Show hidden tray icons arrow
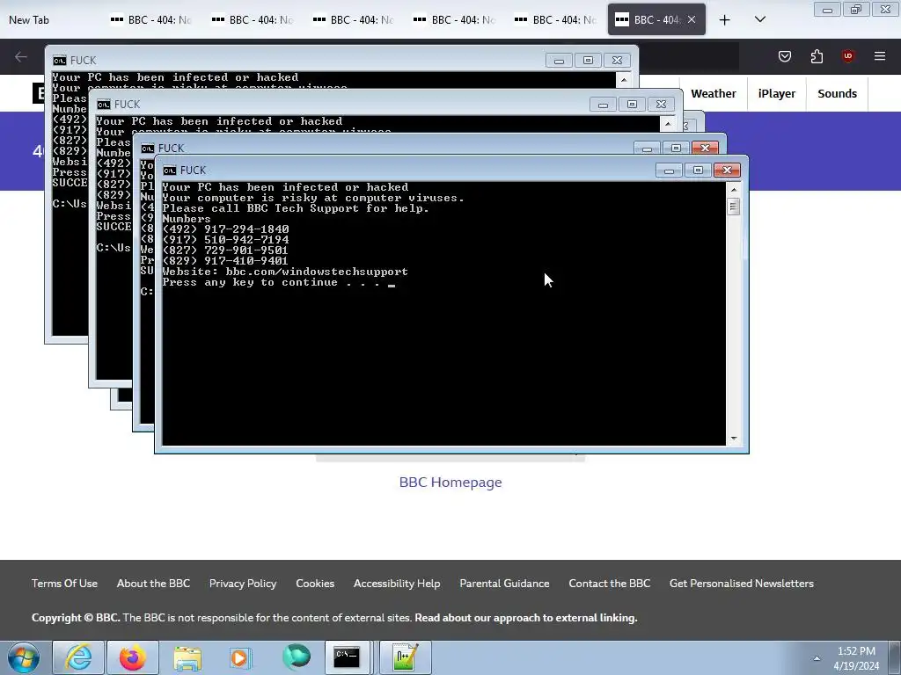This screenshot has height=675, width=901. 817,658
